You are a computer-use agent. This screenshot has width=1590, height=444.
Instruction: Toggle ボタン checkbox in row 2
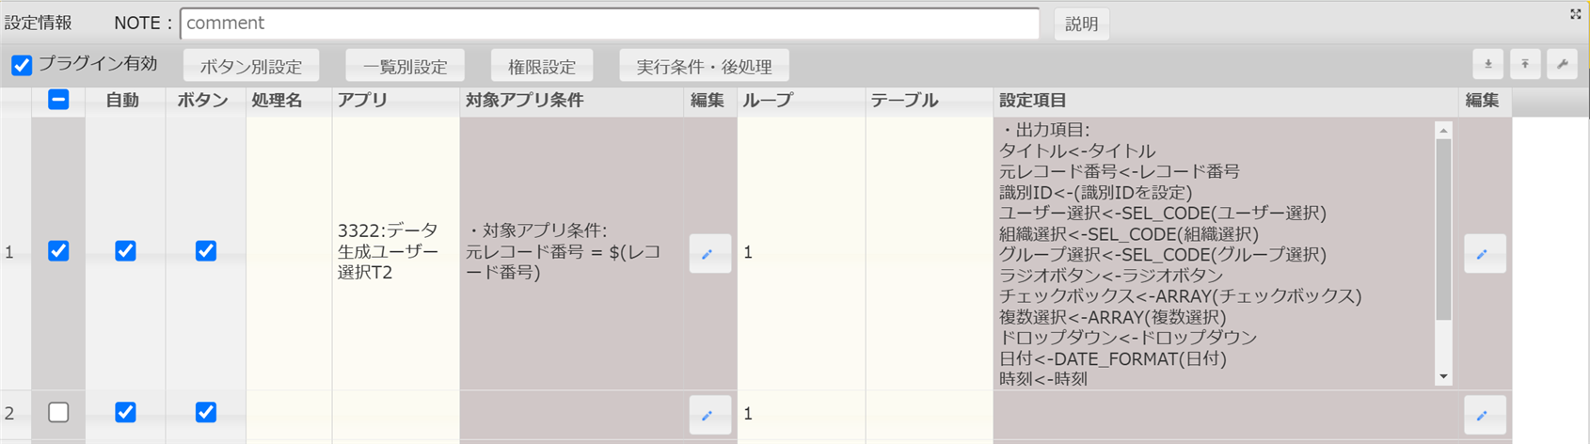click(206, 412)
